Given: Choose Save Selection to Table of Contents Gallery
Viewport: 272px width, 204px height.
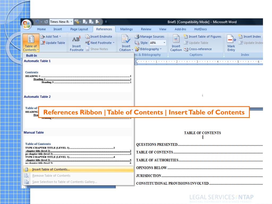Looking at the screenshot, I should (78, 182).
